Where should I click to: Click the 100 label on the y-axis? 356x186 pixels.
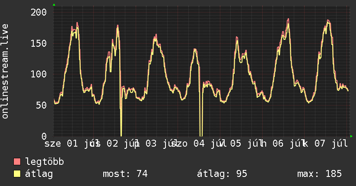coord(39,74)
